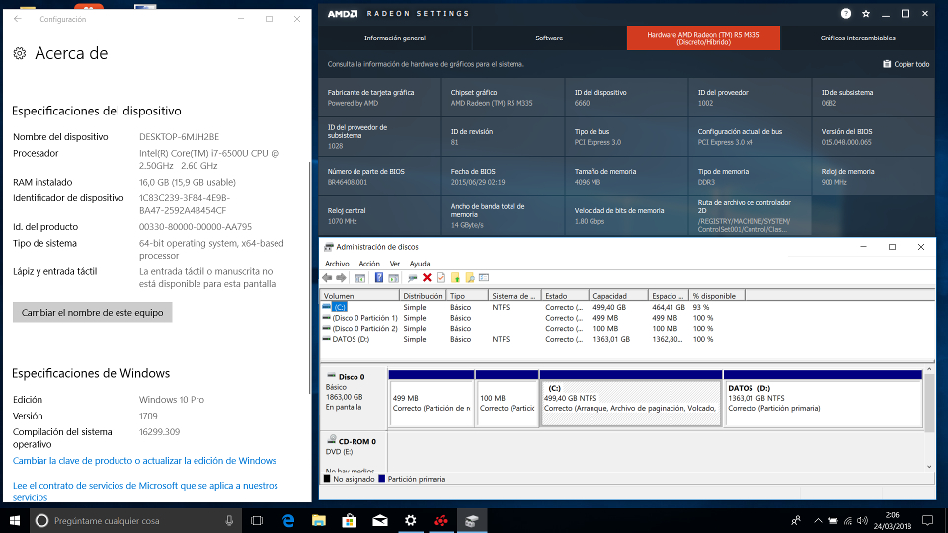Click the Cortana microphone icon
The image size is (948, 533).
(x=229, y=520)
